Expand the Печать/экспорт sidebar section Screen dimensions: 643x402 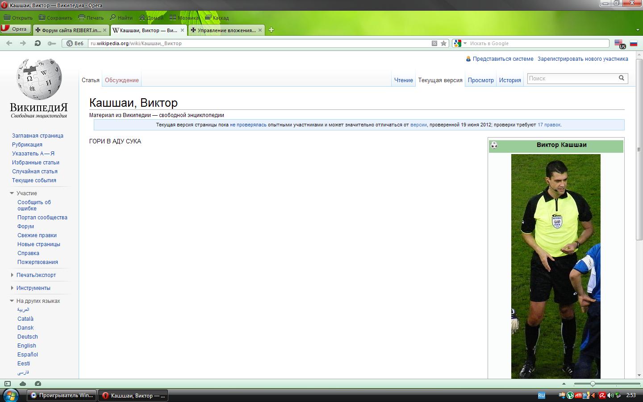12,275
